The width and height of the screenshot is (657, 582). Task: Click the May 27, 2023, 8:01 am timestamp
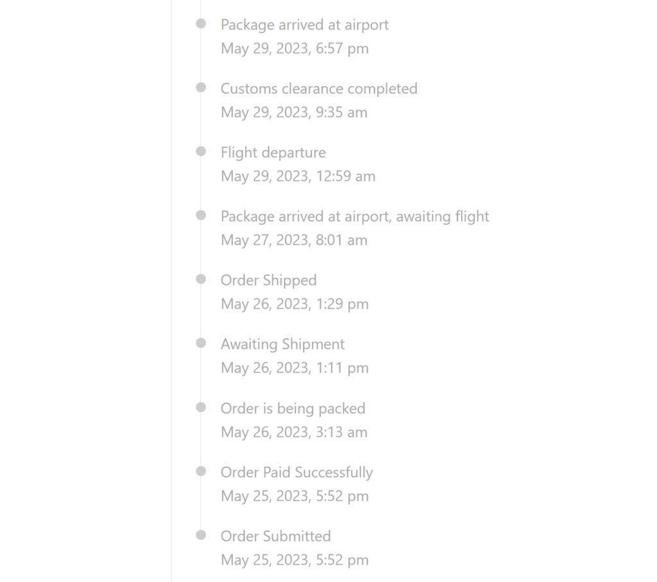pyautogui.click(x=294, y=241)
